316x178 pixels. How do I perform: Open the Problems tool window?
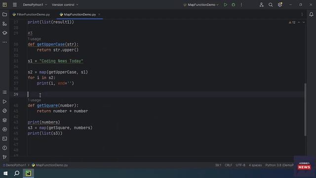pos(4,148)
